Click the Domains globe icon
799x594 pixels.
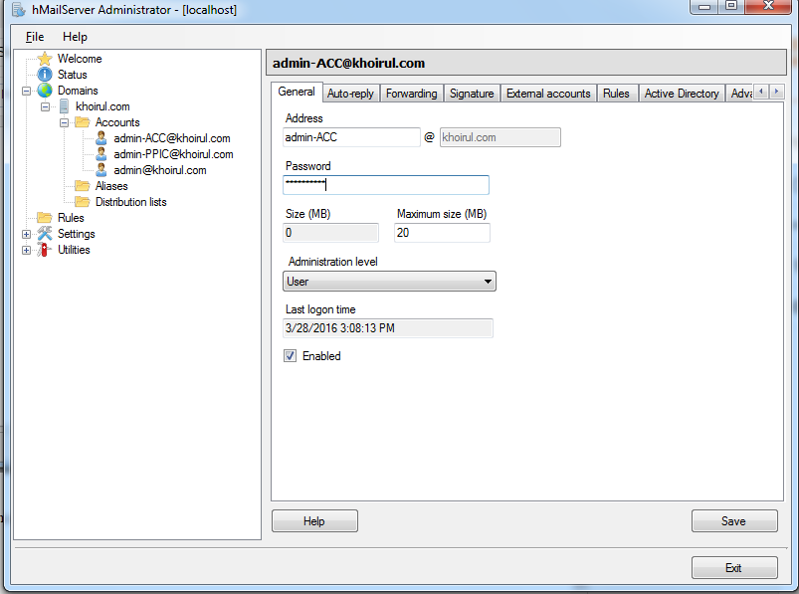coord(45,91)
